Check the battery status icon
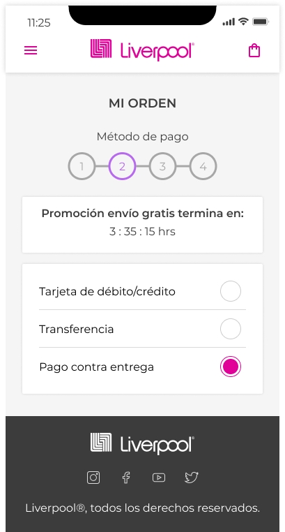Screen dimensions: 285x532 click(x=261, y=22)
